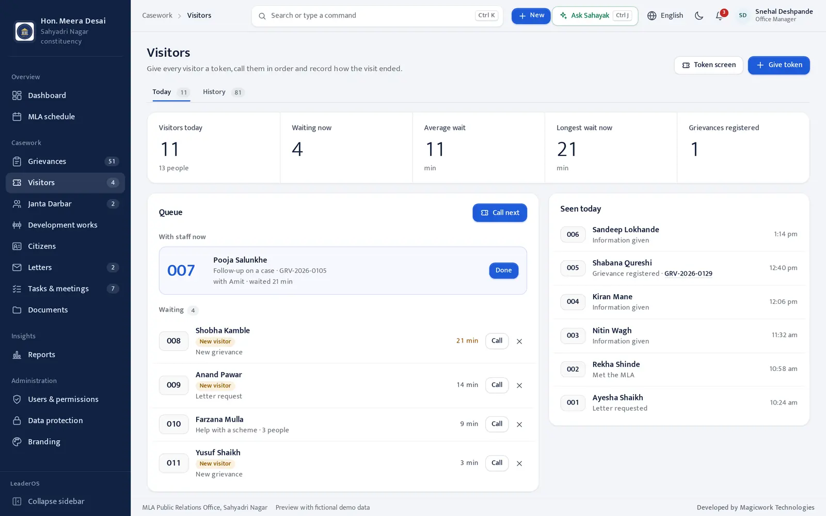Open grievance link GRV-2026-0129
The image size is (826, 516).
(688, 273)
